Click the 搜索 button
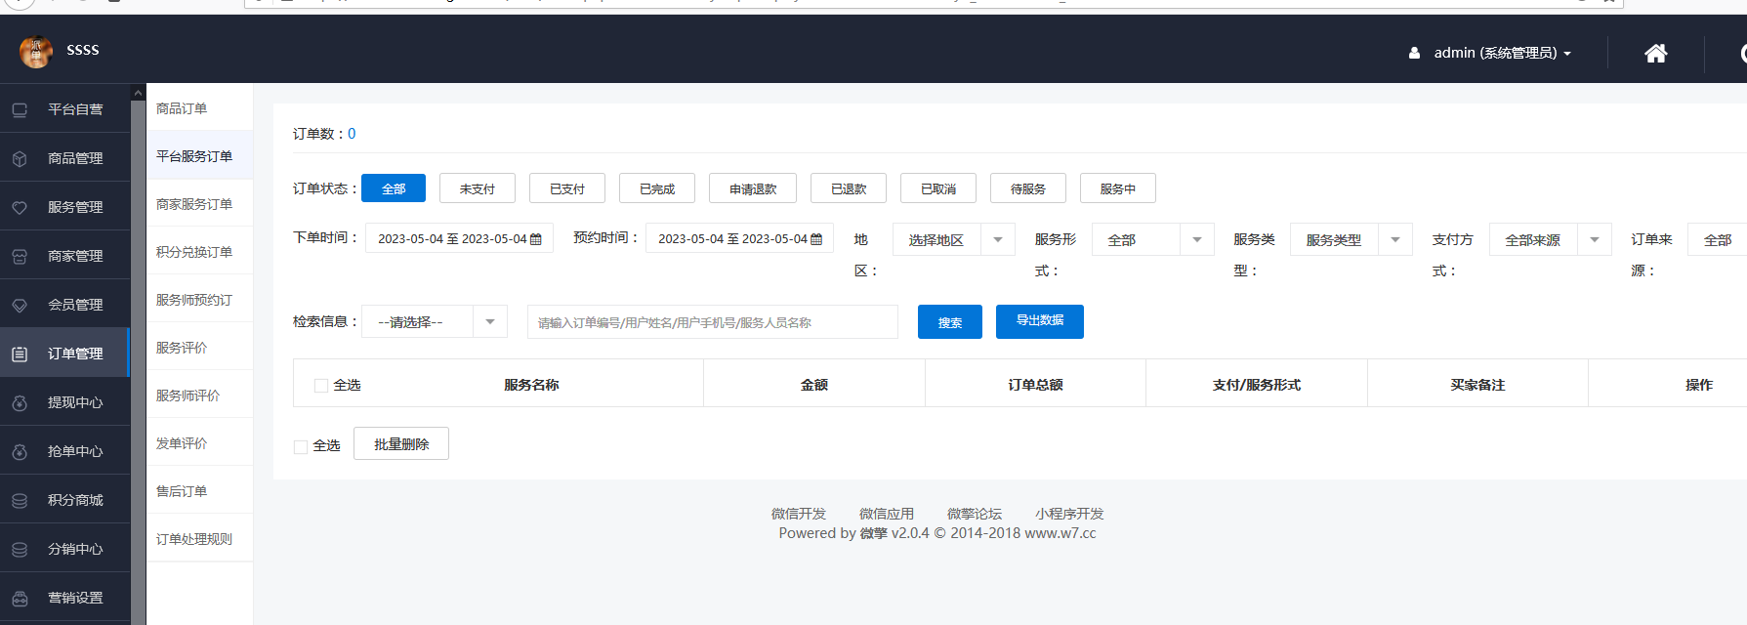The height and width of the screenshot is (625, 1747). (x=950, y=322)
